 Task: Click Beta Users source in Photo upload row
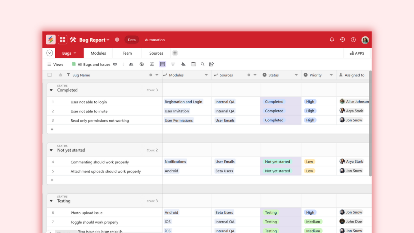pos(224,212)
